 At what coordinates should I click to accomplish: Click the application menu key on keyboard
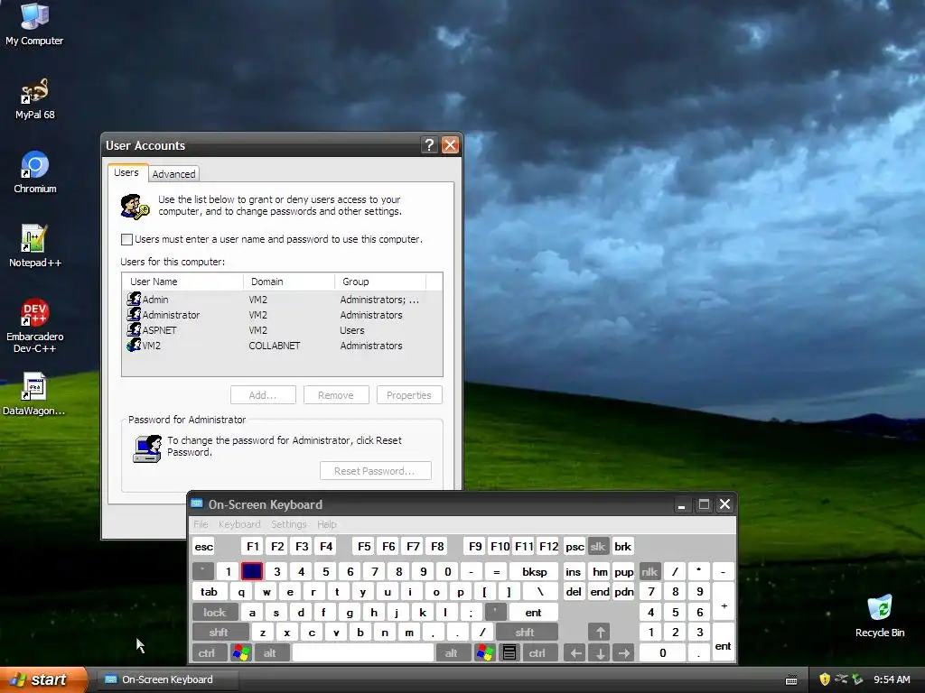point(509,653)
